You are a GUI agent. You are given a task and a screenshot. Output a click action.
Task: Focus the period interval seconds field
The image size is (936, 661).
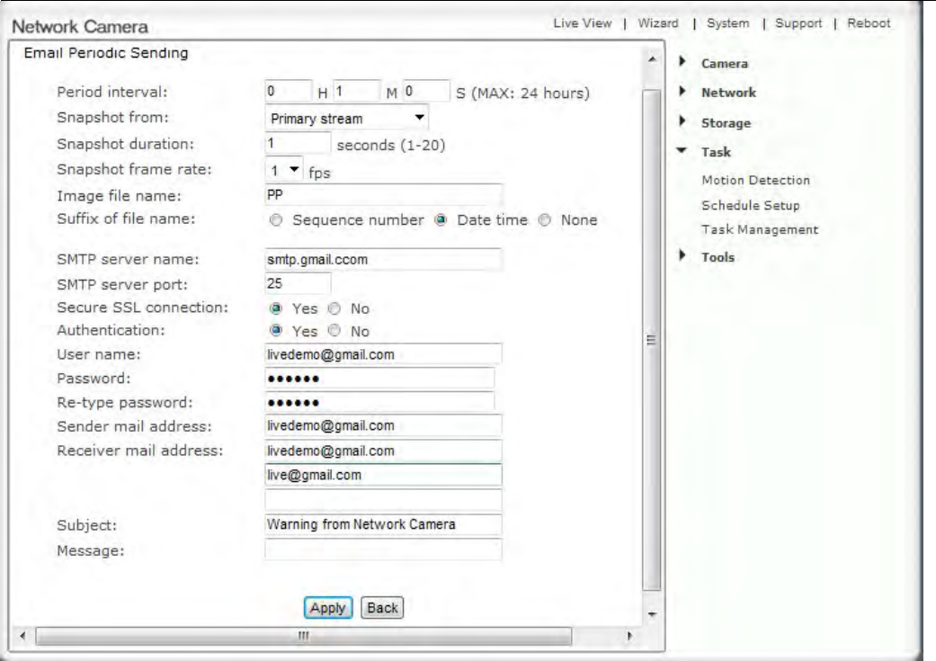point(426,92)
